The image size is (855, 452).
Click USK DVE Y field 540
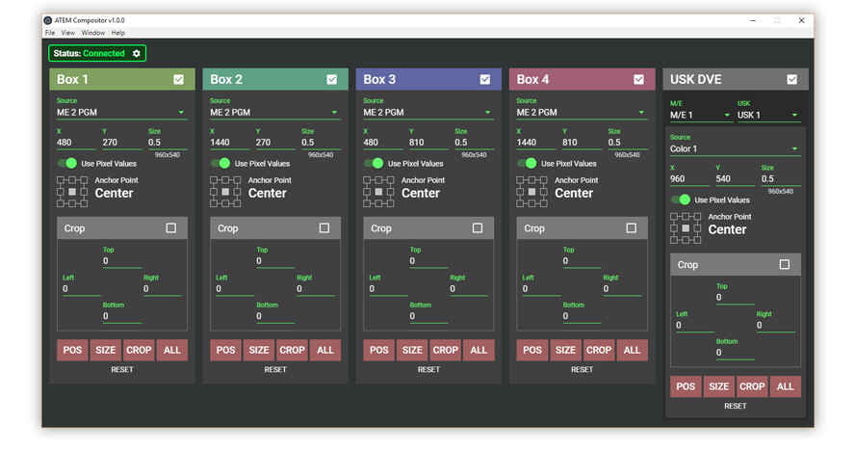pos(735,179)
